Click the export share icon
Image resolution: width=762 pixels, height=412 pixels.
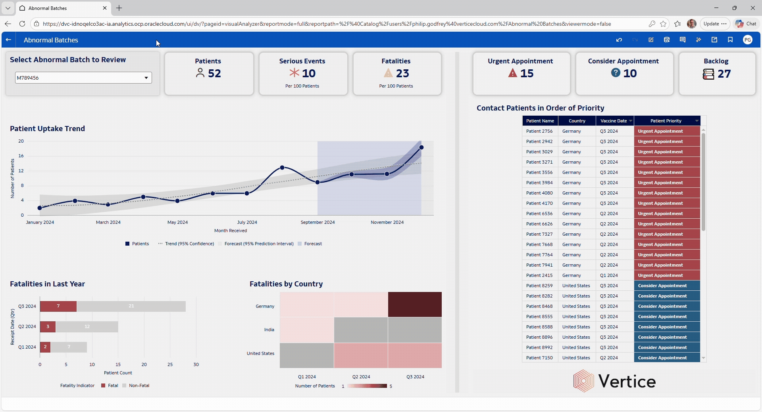714,40
